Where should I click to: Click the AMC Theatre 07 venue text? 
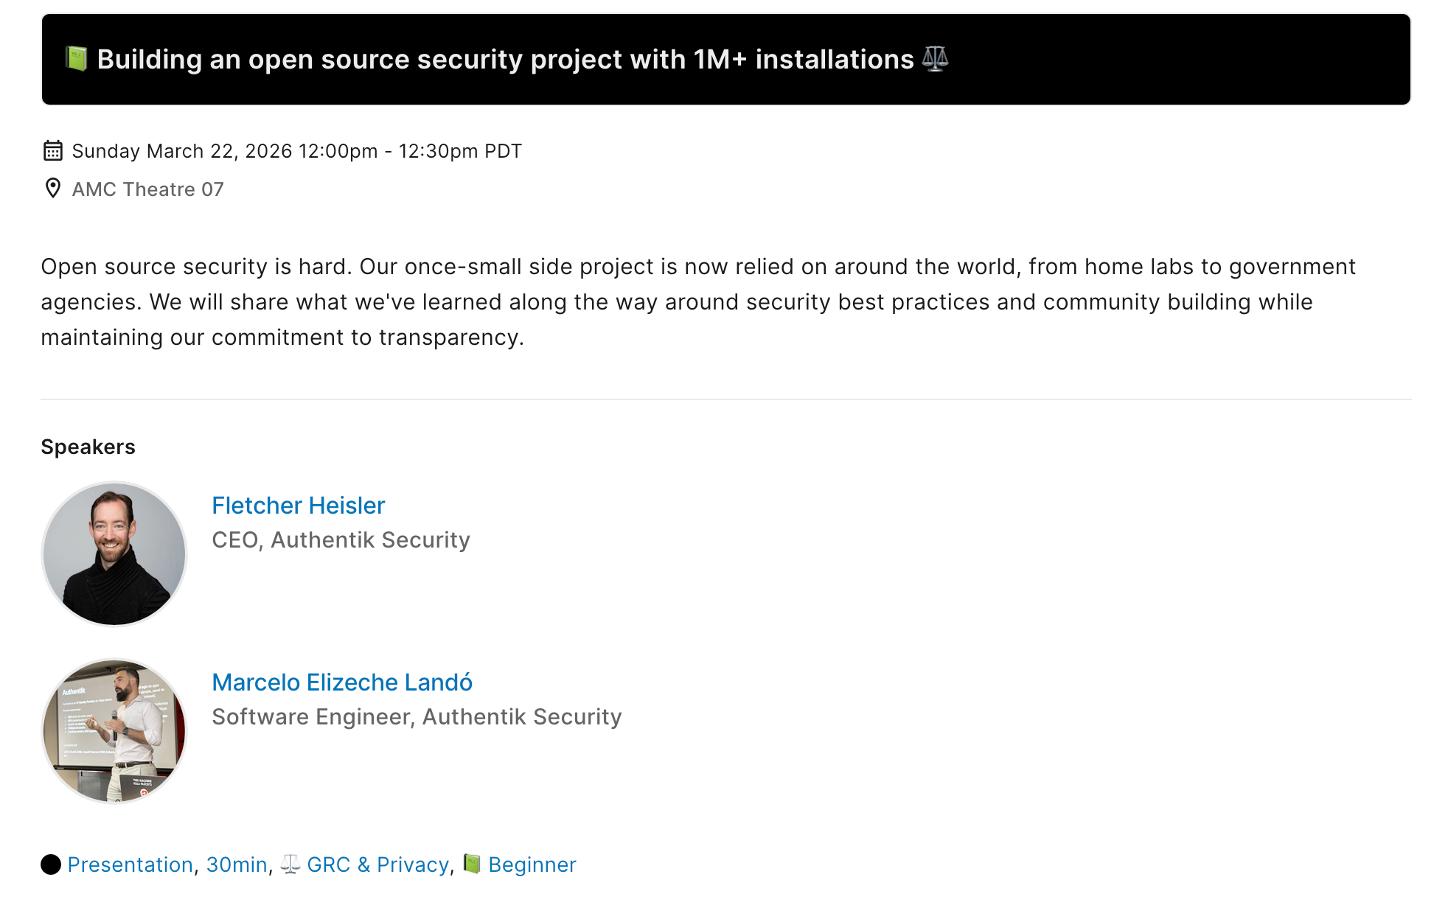pyautogui.click(x=147, y=189)
